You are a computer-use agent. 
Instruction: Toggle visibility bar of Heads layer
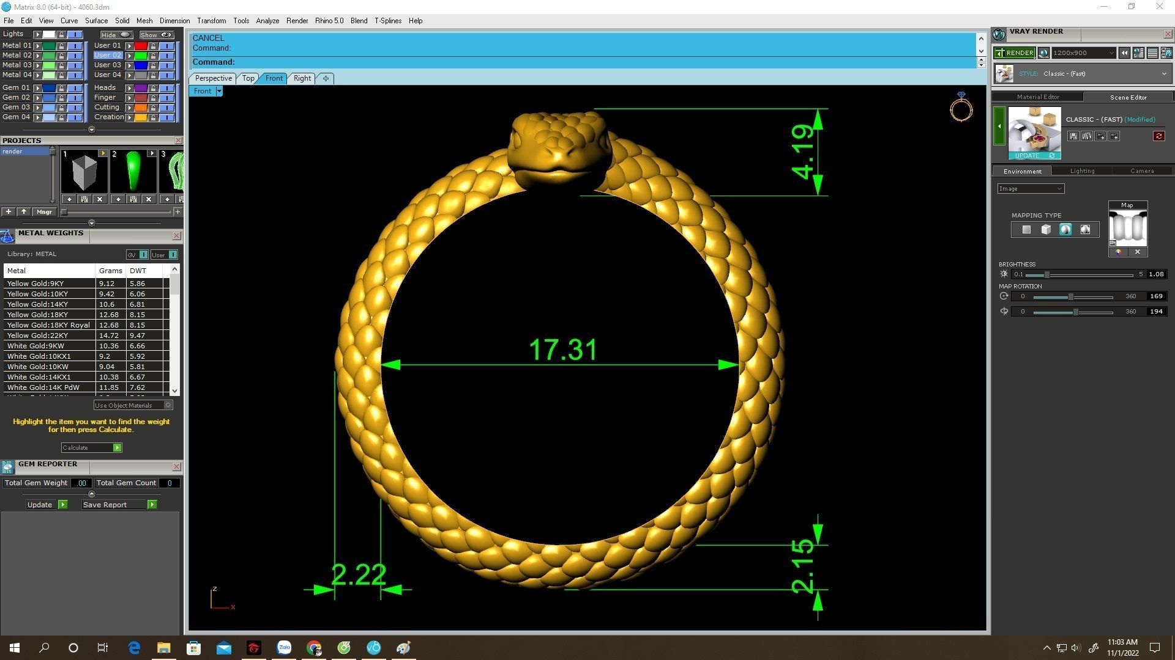[x=167, y=88]
